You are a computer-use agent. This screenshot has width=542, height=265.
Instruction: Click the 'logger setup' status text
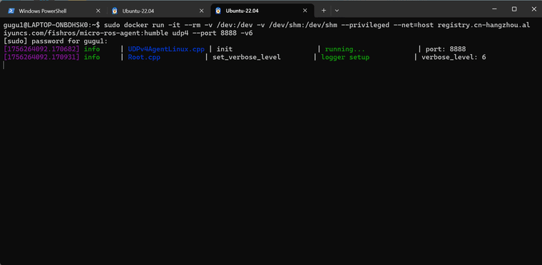point(345,57)
